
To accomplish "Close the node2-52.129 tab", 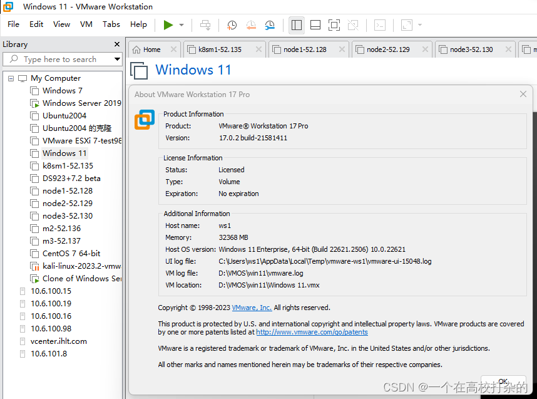I will pos(425,49).
